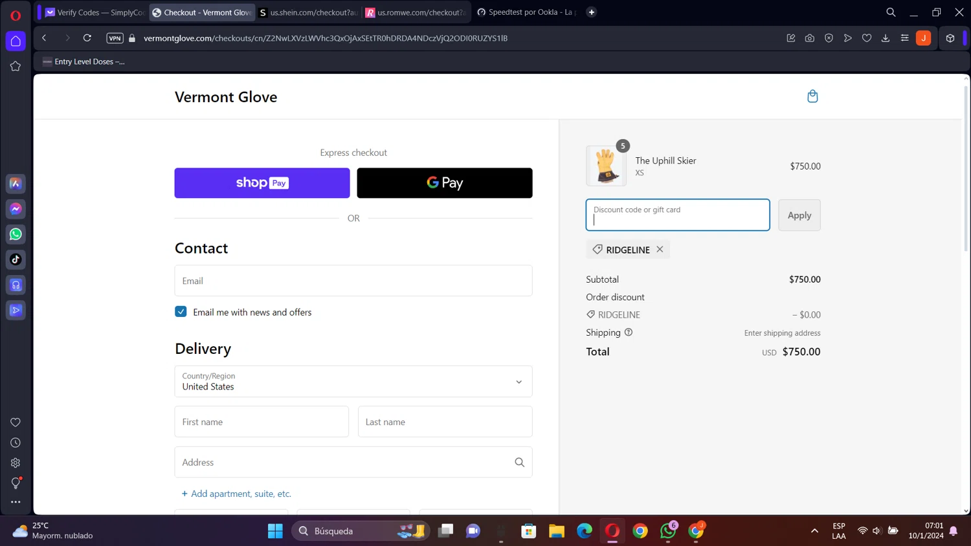Viewport: 971px width, 546px height.
Task: Show hidden tray icons chevron
Action: [x=814, y=531]
